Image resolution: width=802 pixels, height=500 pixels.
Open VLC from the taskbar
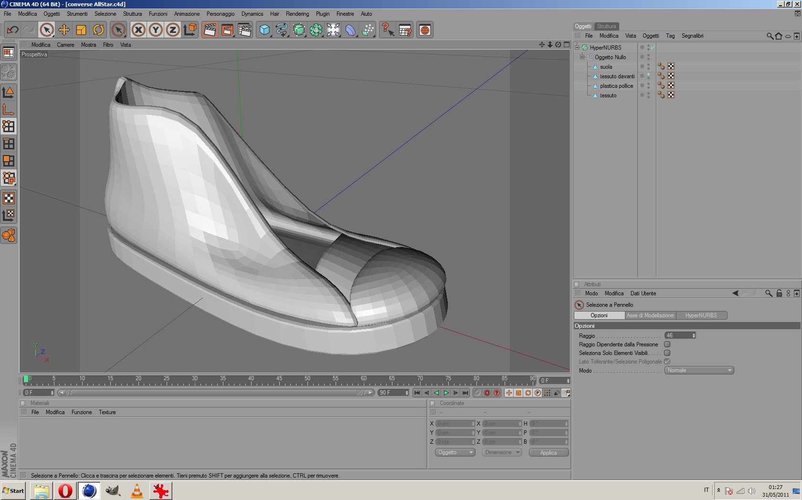(x=137, y=490)
